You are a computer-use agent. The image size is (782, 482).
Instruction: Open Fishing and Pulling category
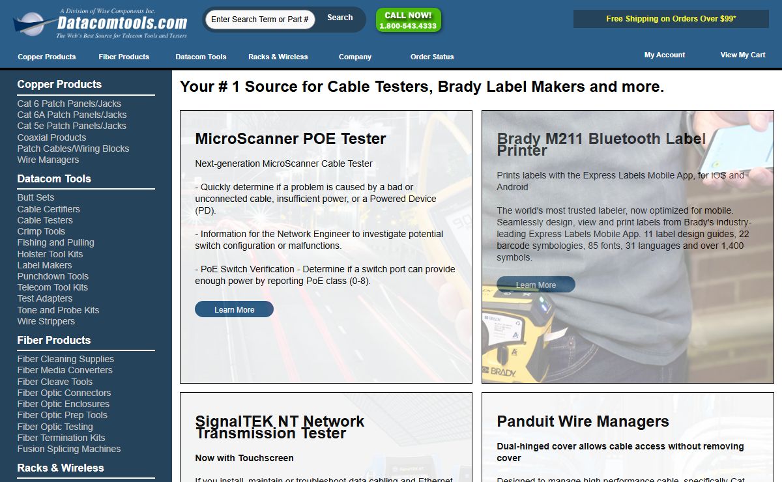tap(55, 242)
